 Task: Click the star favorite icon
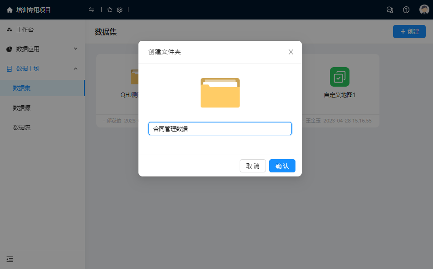(x=109, y=10)
